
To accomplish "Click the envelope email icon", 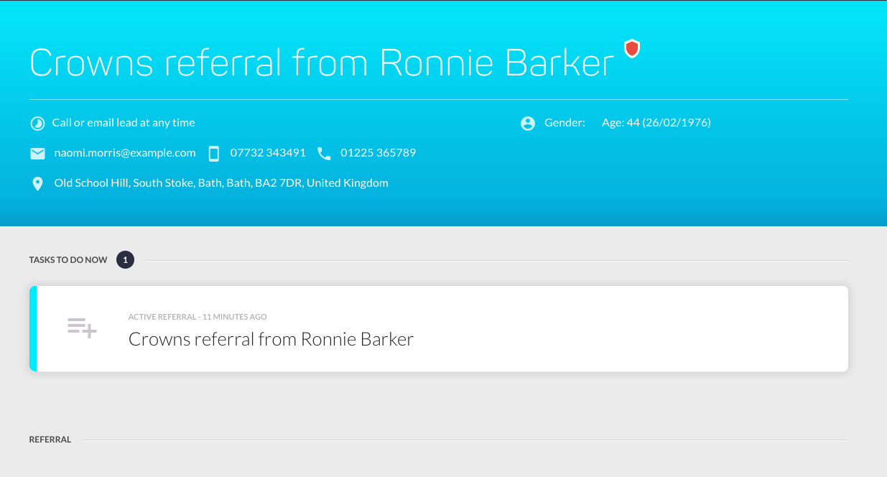I will pyautogui.click(x=37, y=154).
